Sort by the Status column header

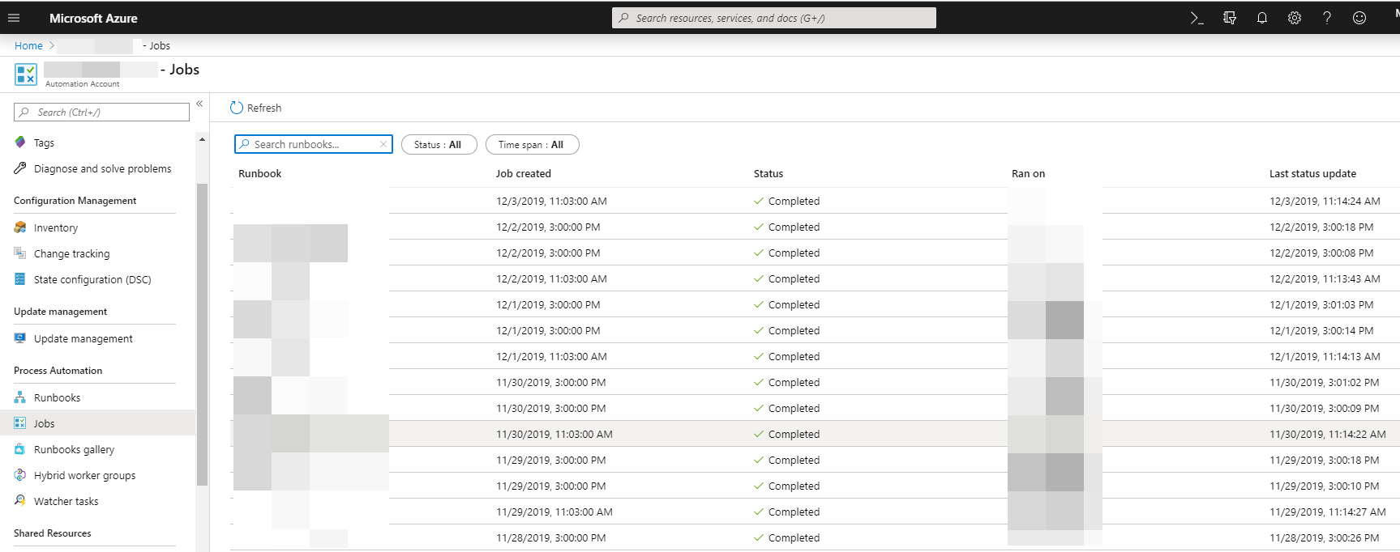pyautogui.click(x=768, y=173)
